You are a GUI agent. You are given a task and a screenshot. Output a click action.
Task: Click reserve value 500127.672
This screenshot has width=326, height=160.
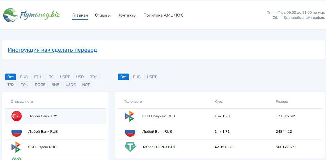pos(286,147)
